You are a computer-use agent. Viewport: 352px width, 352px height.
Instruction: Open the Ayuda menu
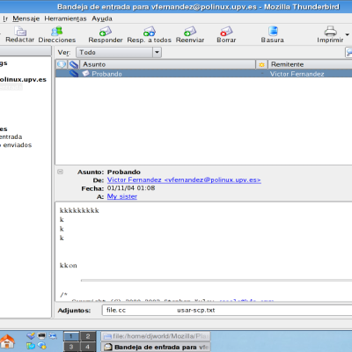(102, 18)
